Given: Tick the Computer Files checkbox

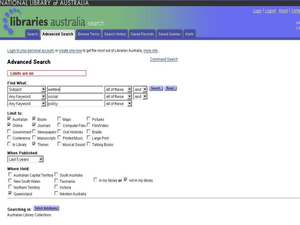Looking at the screenshot, I should click(x=59, y=125).
